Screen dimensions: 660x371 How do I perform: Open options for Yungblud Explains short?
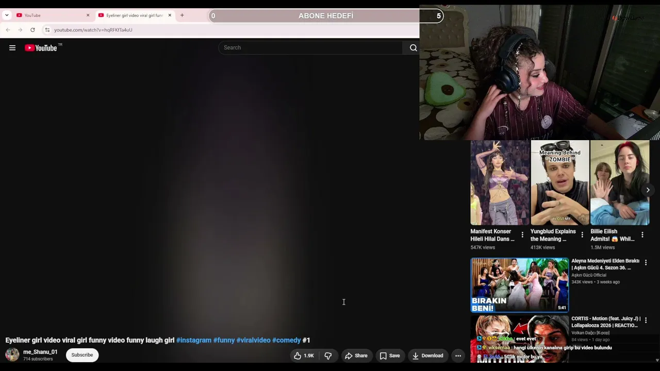click(582, 235)
